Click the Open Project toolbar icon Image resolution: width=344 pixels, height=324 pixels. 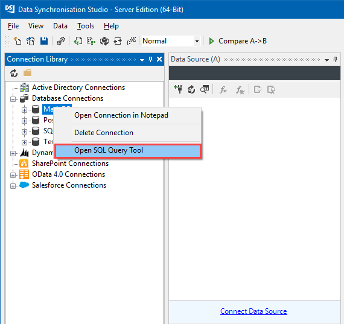point(31,41)
